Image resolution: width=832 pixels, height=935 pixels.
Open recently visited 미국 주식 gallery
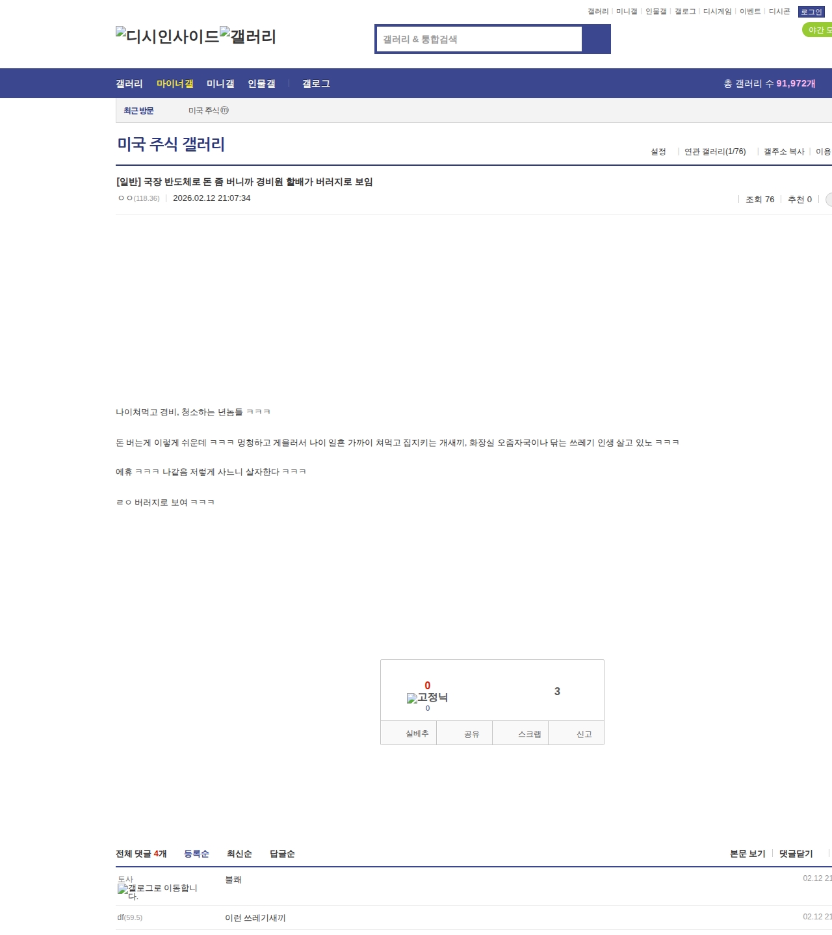pyautogui.click(x=204, y=111)
